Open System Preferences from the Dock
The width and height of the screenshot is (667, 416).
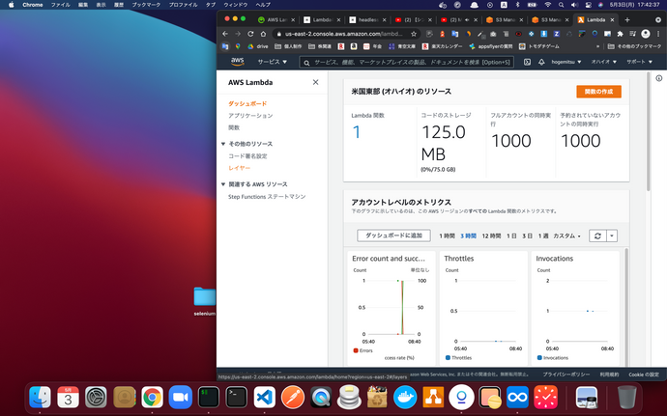click(x=96, y=398)
